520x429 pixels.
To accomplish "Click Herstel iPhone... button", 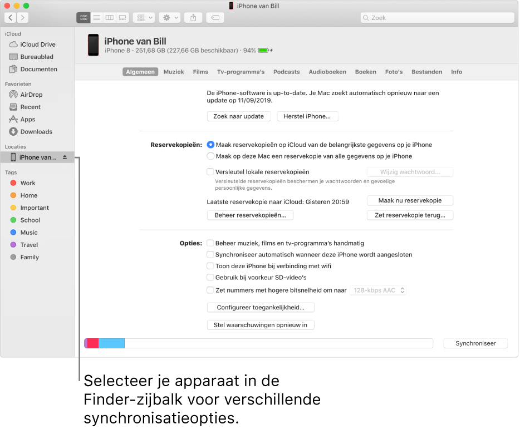I will [307, 116].
